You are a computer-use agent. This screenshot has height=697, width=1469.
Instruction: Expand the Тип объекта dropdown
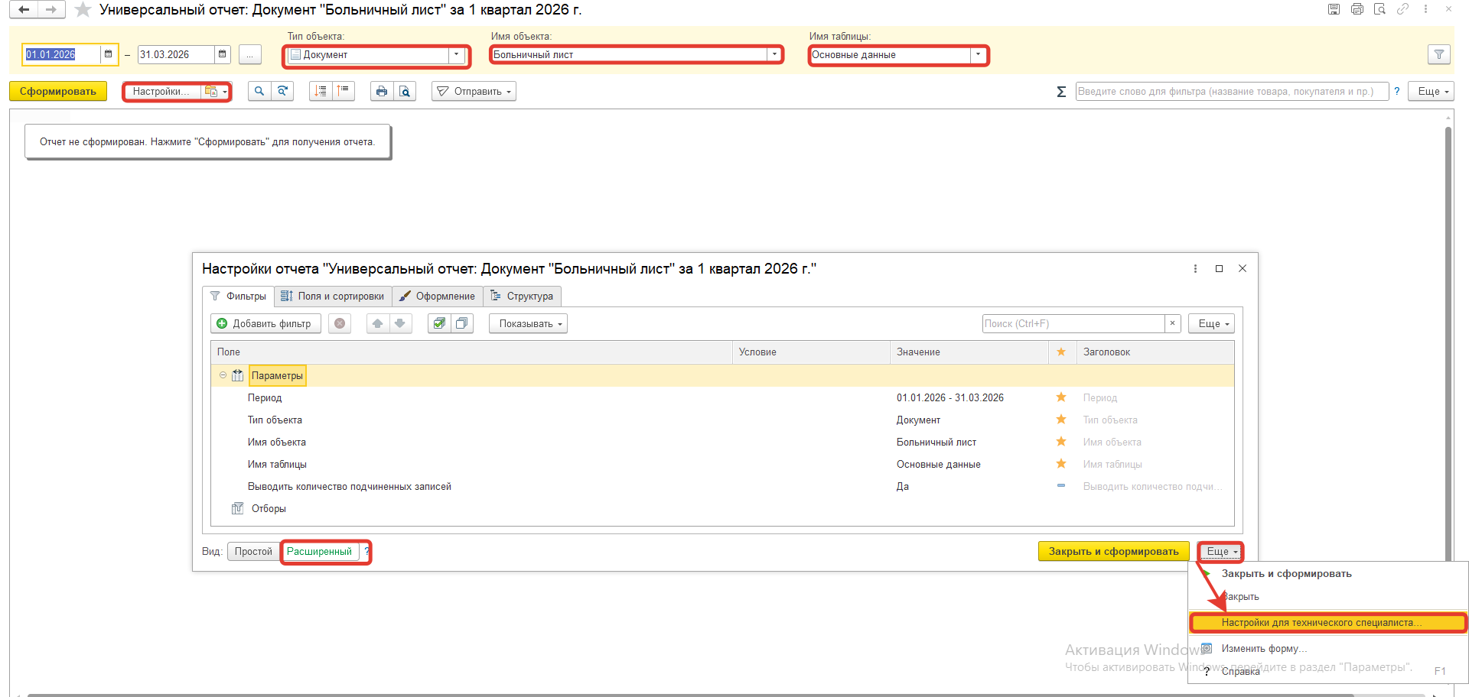point(457,54)
